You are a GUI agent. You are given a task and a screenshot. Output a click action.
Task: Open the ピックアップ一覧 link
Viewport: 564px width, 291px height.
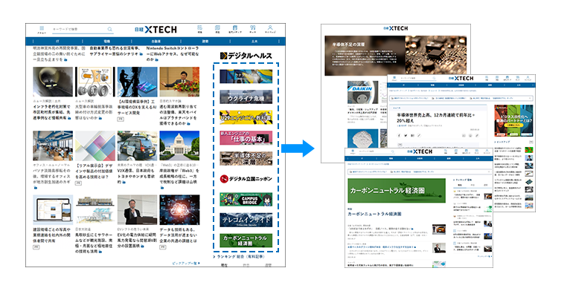tap(185, 264)
